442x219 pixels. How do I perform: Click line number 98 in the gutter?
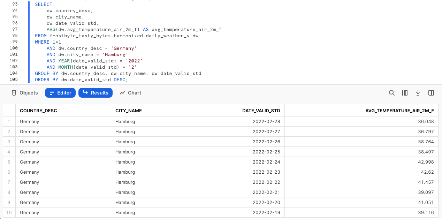[15, 36]
